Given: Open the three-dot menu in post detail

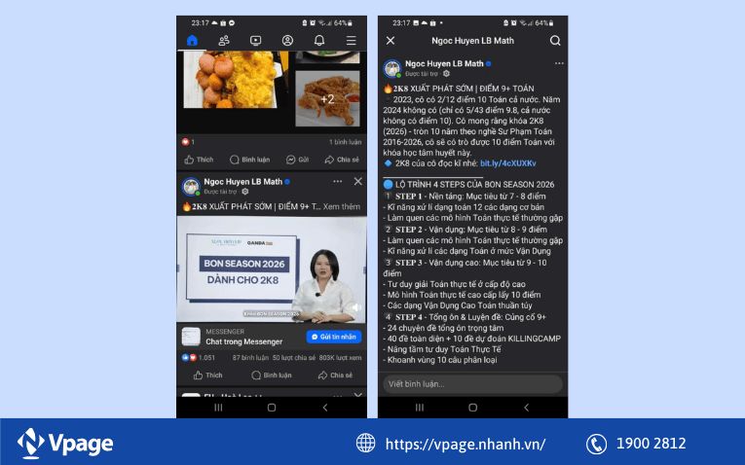Looking at the screenshot, I should pos(559,63).
